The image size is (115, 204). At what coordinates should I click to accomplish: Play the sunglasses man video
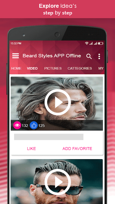coord(57,182)
